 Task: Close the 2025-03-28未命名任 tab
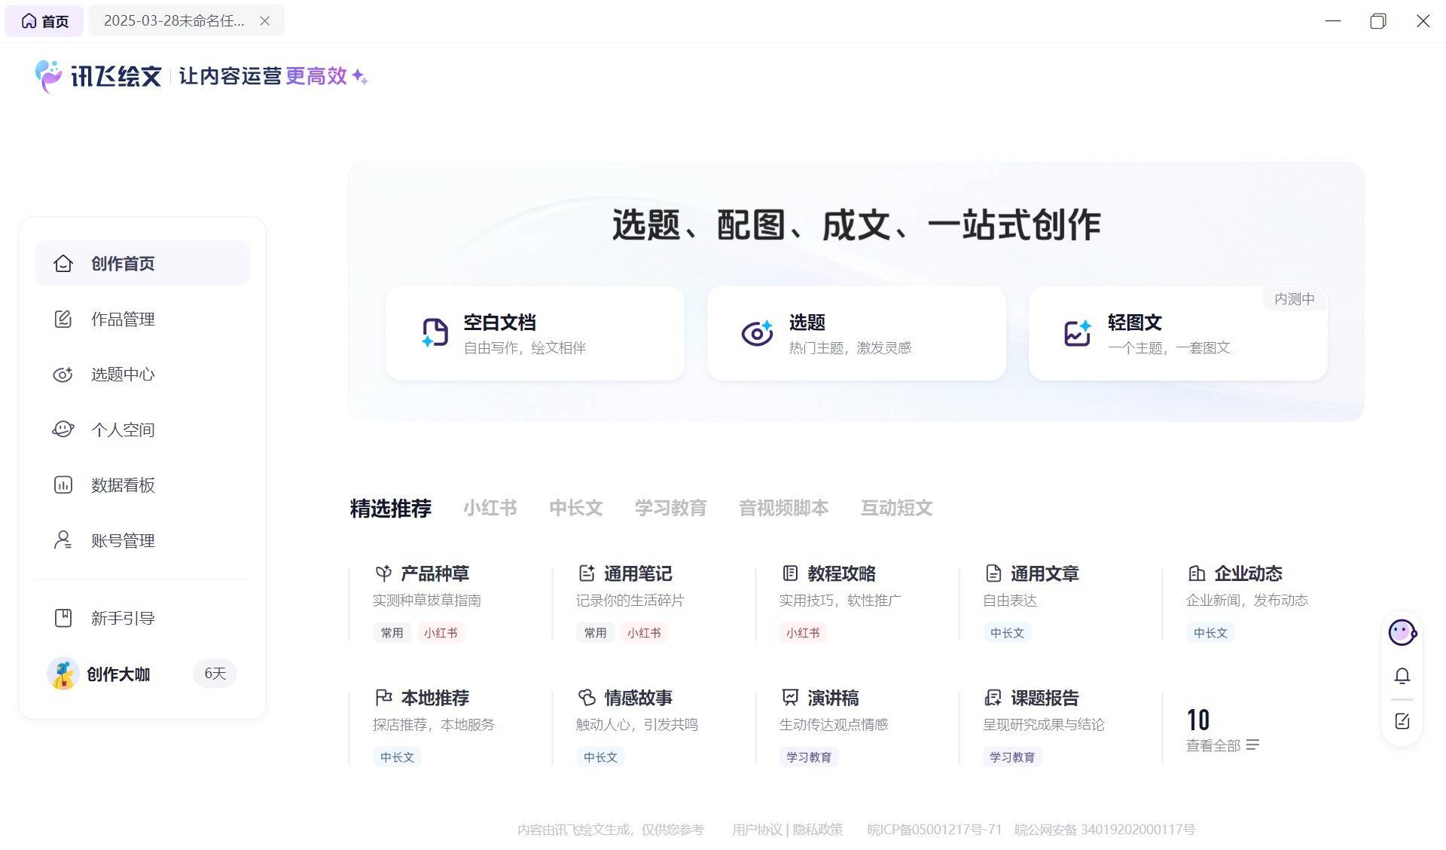coord(265,21)
